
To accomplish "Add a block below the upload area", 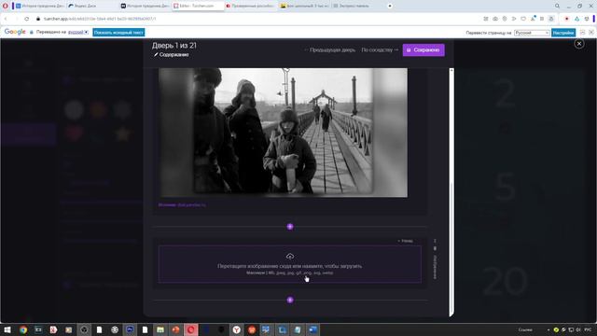I will (290, 301).
